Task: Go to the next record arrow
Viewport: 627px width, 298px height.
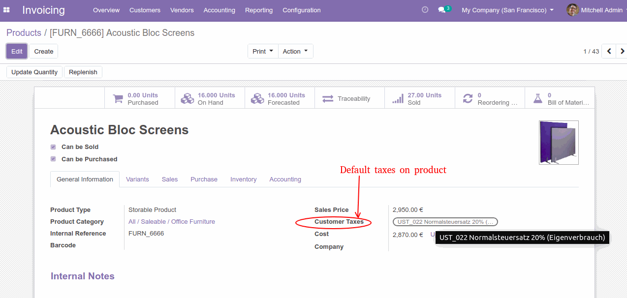Action: tap(622, 51)
